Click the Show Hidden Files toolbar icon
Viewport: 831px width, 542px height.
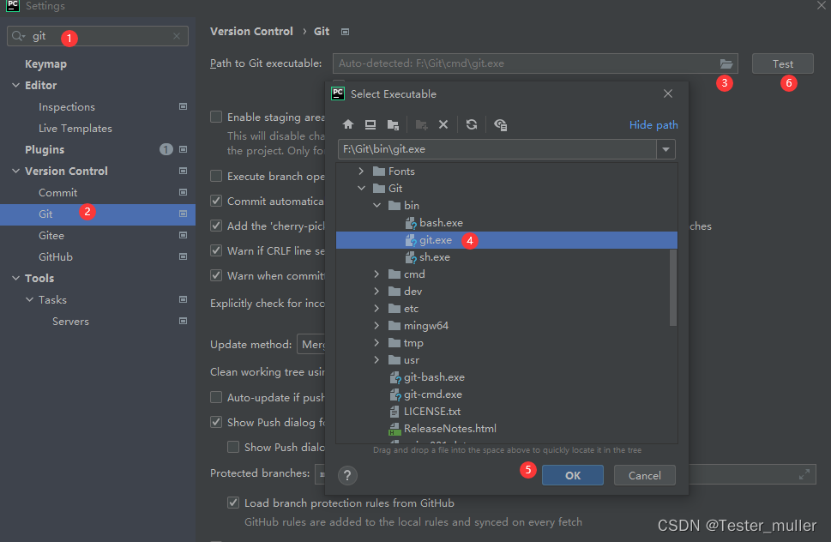(x=500, y=124)
